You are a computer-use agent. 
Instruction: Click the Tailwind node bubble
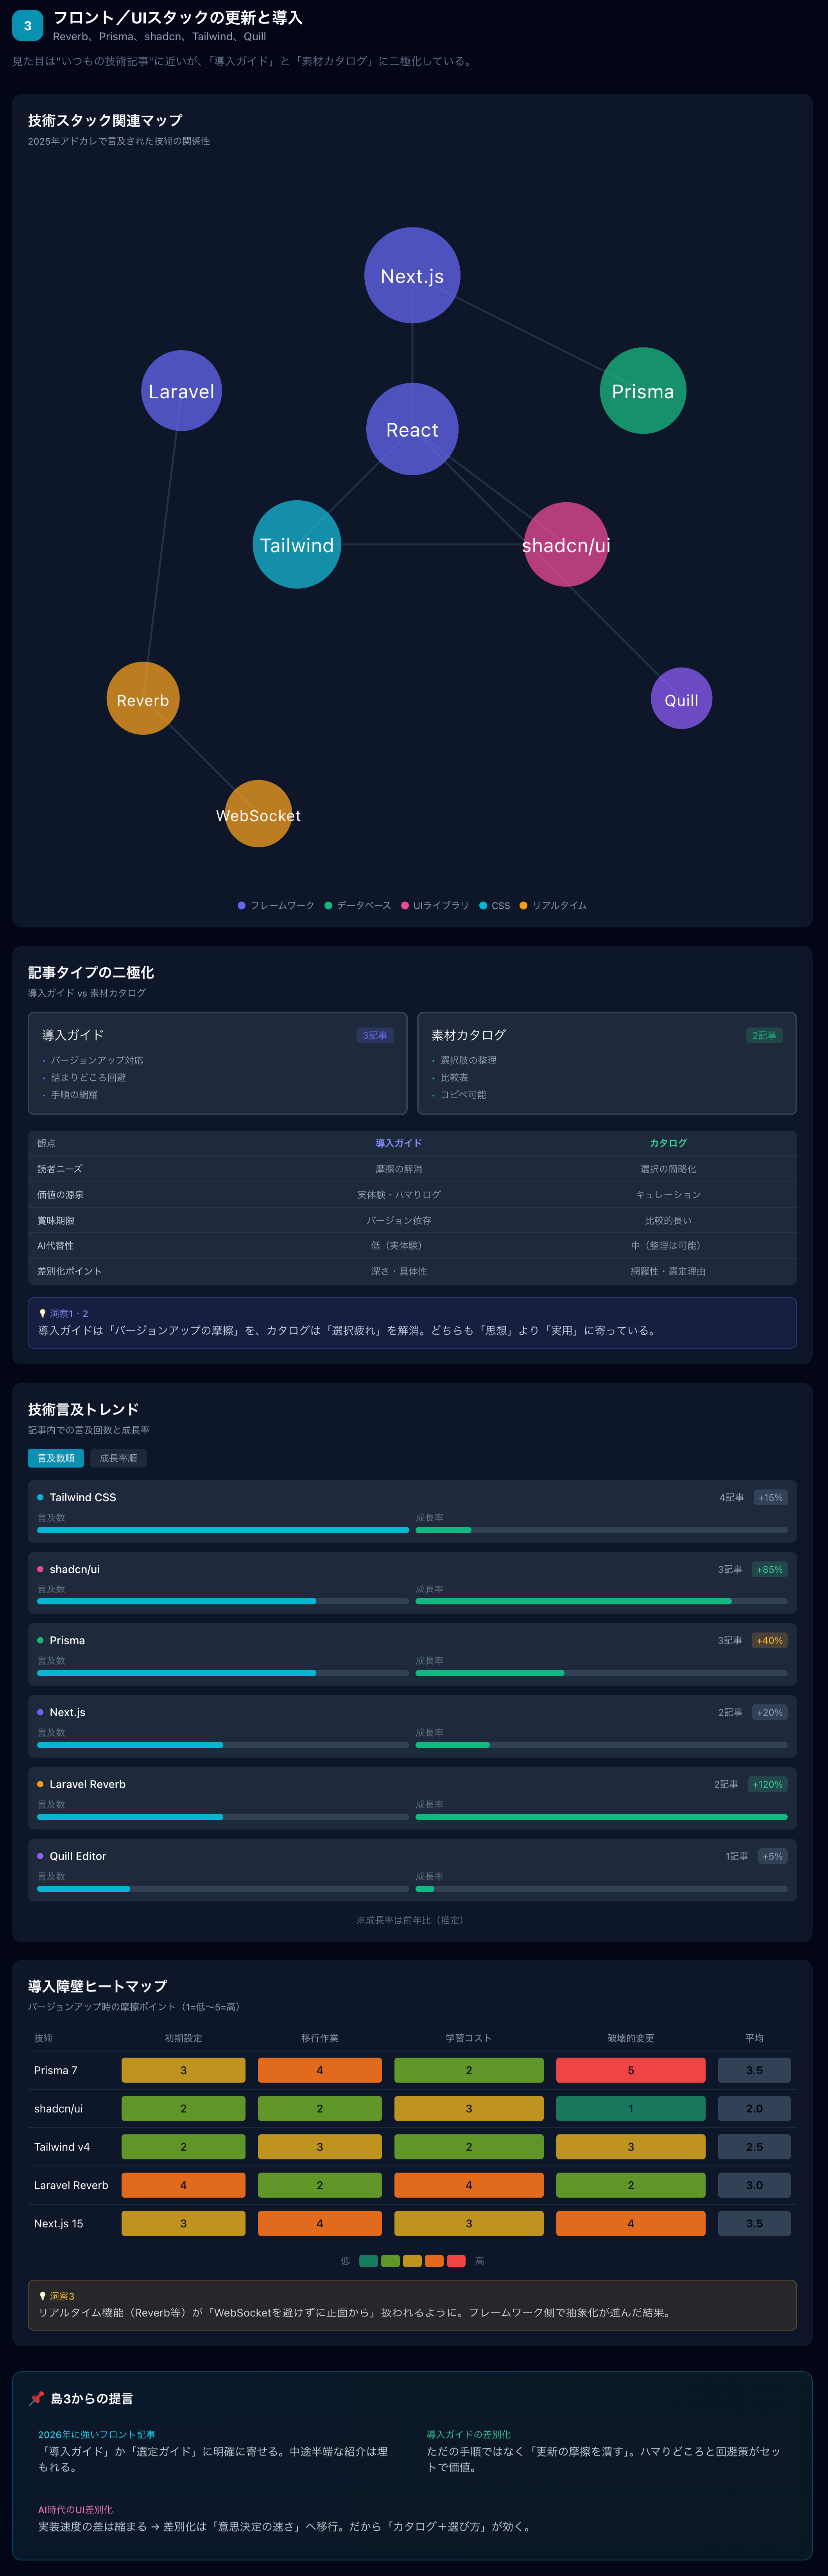[297, 545]
